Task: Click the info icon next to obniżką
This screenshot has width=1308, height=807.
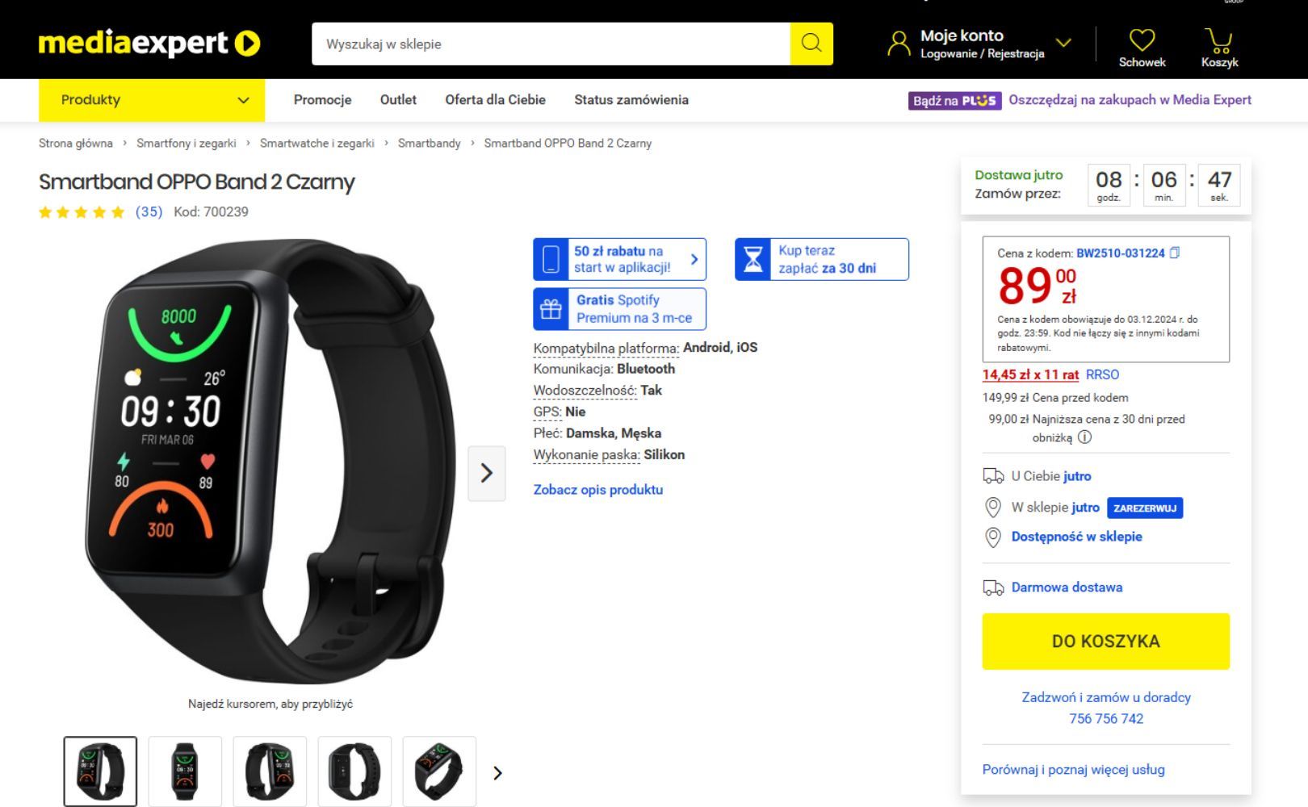Action: (x=1084, y=437)
